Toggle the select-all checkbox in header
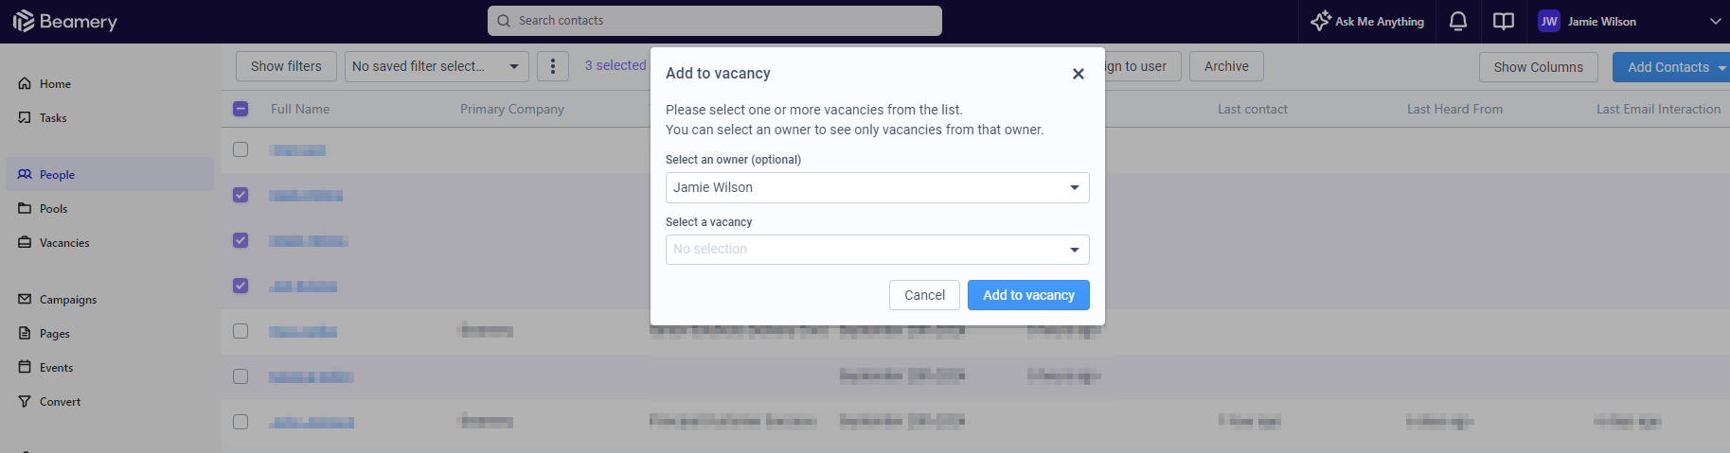The width and height of the screenshot is (1730, 453). coord(241,109)
